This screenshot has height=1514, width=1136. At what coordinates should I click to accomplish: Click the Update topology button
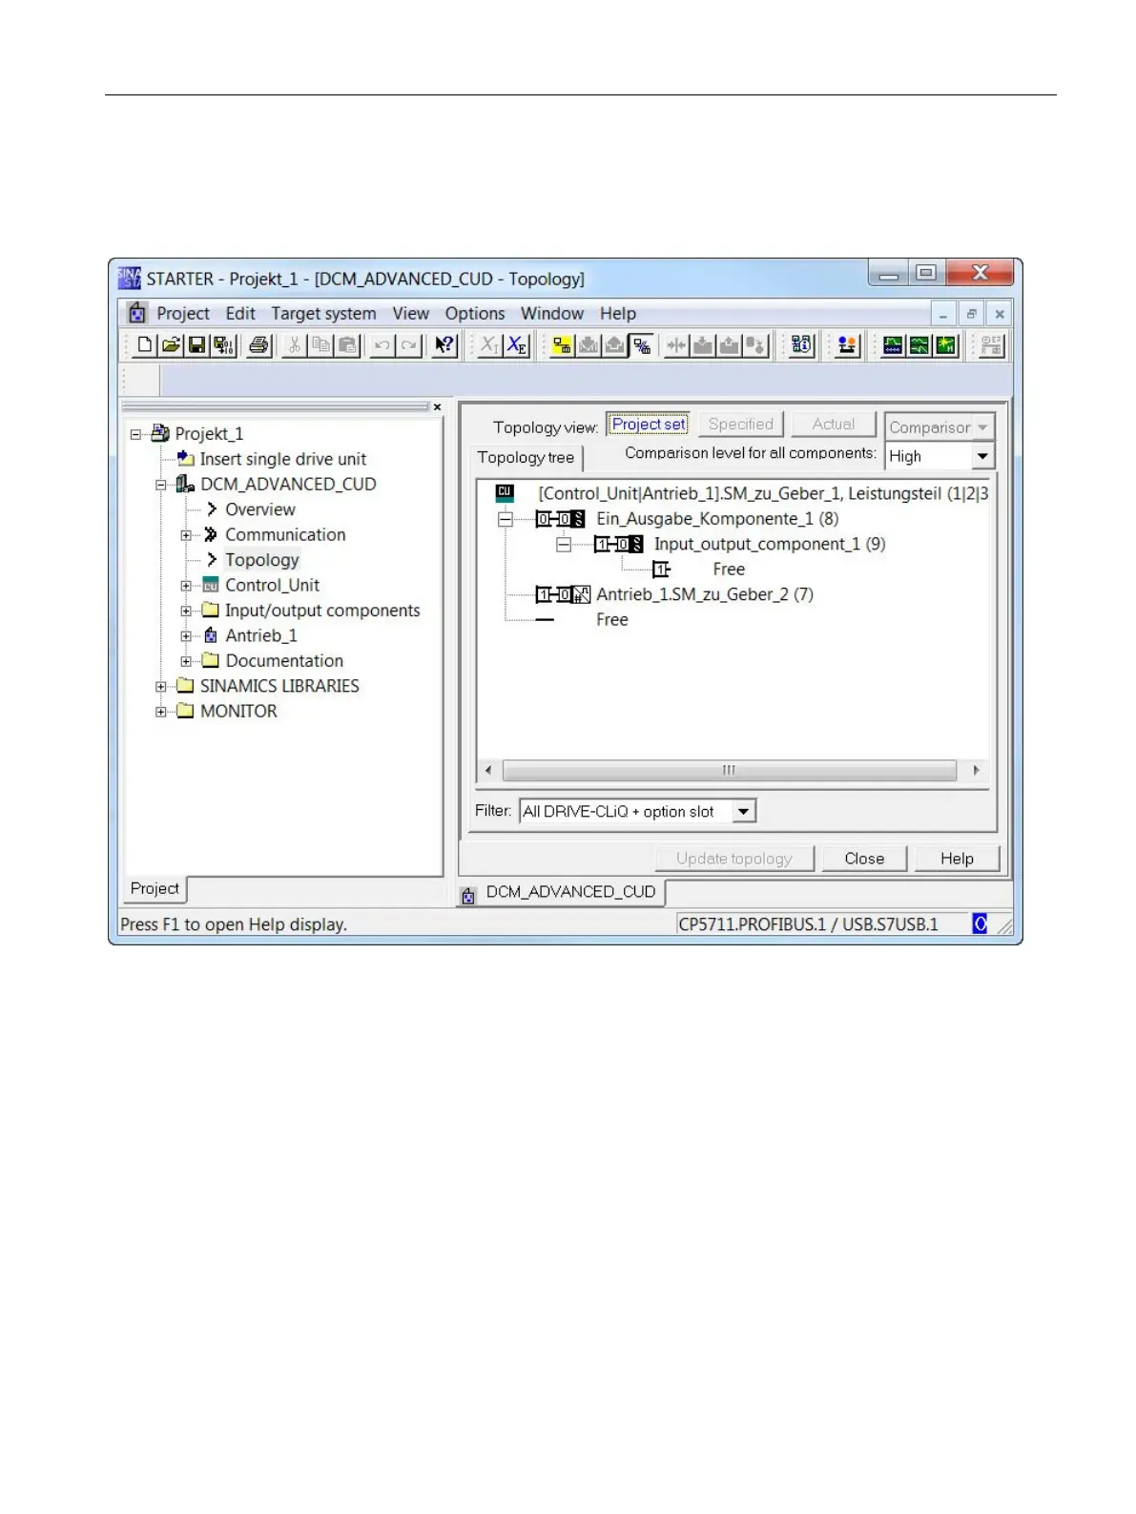(734, 859)
